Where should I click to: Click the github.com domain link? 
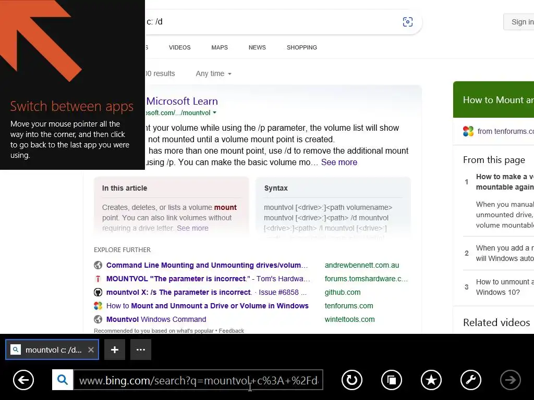click(343, 293)
